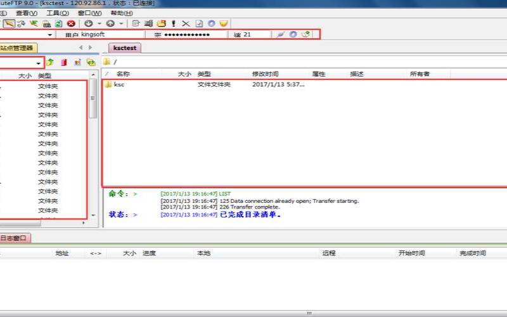Open the new folder icon in main toolbar
This screenshot has height=317, width=507.
pyautogui.click(x=161, y=23)
